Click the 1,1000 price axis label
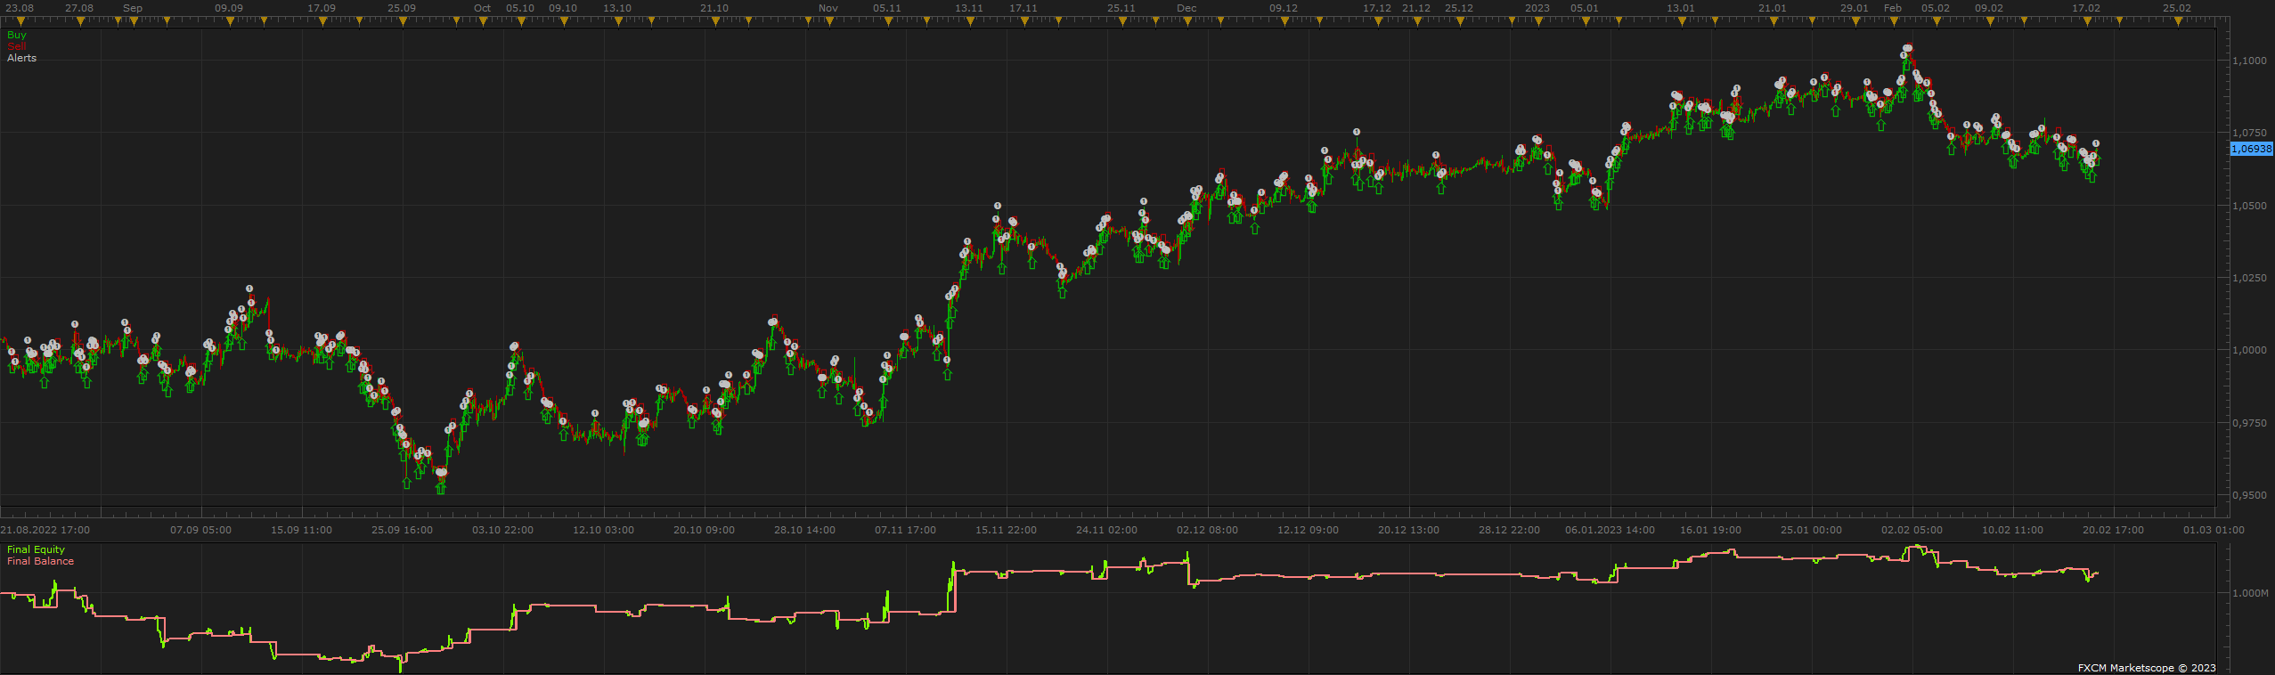The image size is (2275, 675). pyautogui.click(x=2250, y=61)
